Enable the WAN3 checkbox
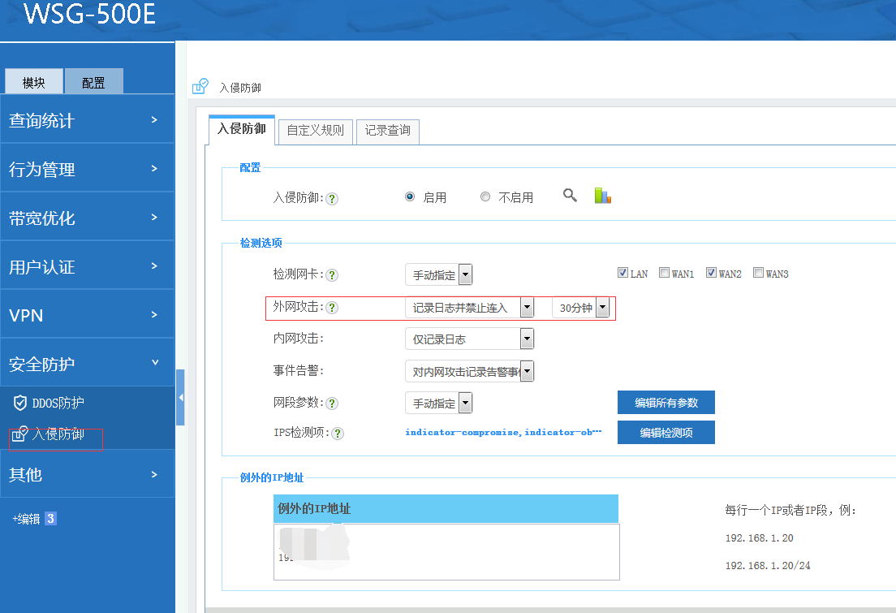 coord(758,274)
